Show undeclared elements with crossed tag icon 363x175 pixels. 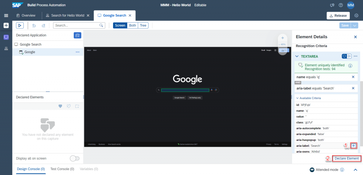[x=69, y=106]
